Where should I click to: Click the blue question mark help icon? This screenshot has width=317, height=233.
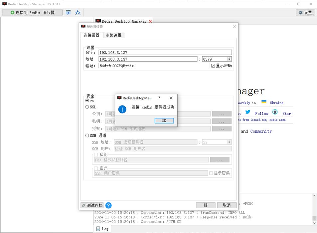108,205
